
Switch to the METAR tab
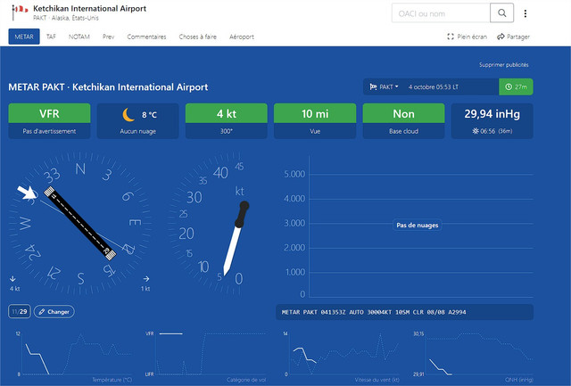click(24, 37)
